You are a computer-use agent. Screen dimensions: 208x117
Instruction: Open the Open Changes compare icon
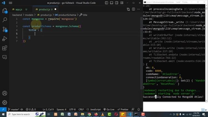128,9
